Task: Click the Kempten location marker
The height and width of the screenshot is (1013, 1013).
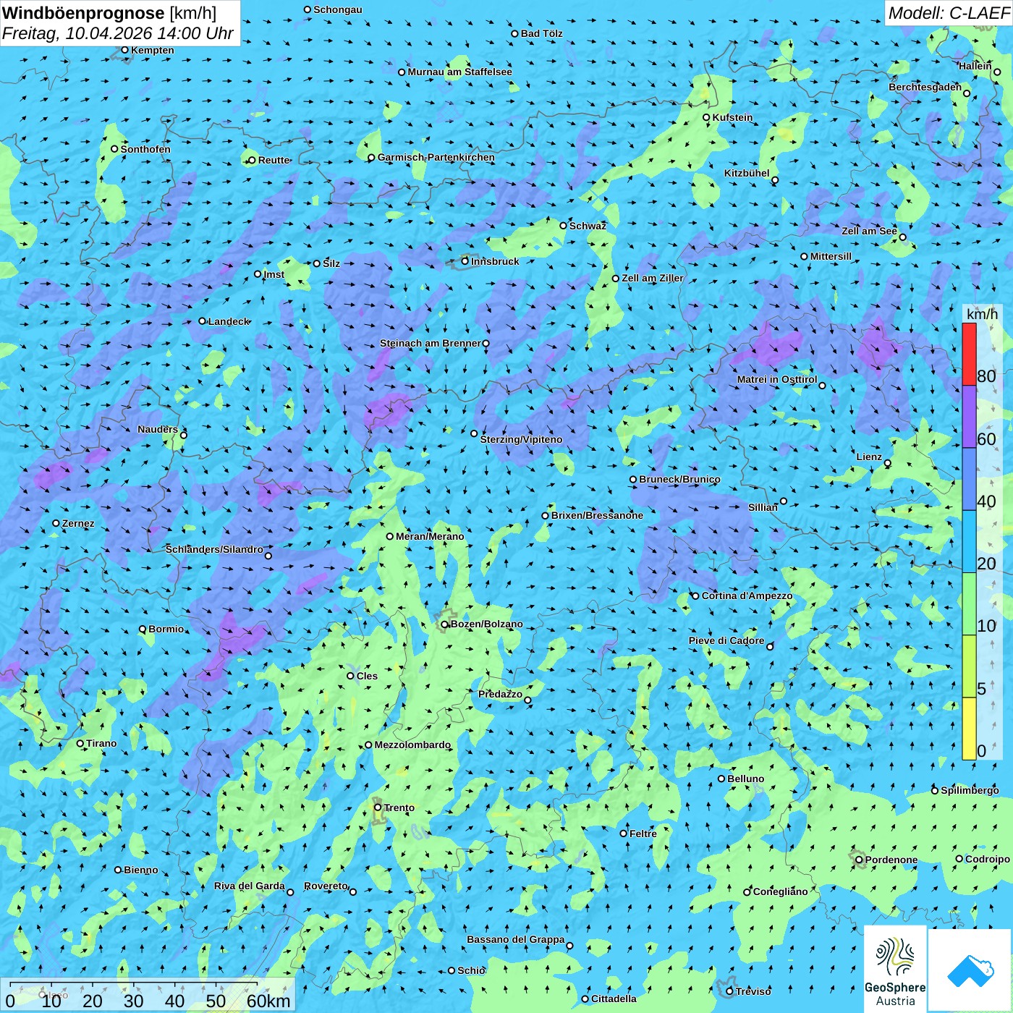Action: 124,50
